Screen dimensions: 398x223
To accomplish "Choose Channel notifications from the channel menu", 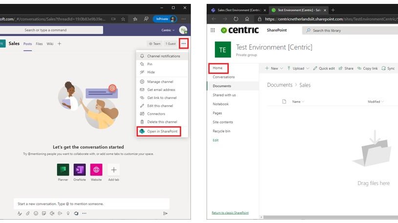I will click(162, 56).
